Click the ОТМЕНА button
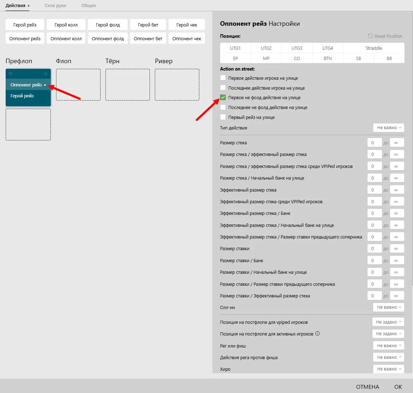413x393 pixels. point(368,387)
